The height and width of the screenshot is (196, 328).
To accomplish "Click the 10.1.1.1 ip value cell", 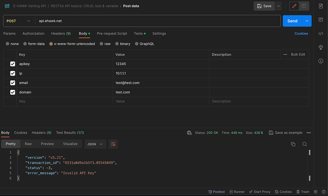I will click(x=161, y=73).
